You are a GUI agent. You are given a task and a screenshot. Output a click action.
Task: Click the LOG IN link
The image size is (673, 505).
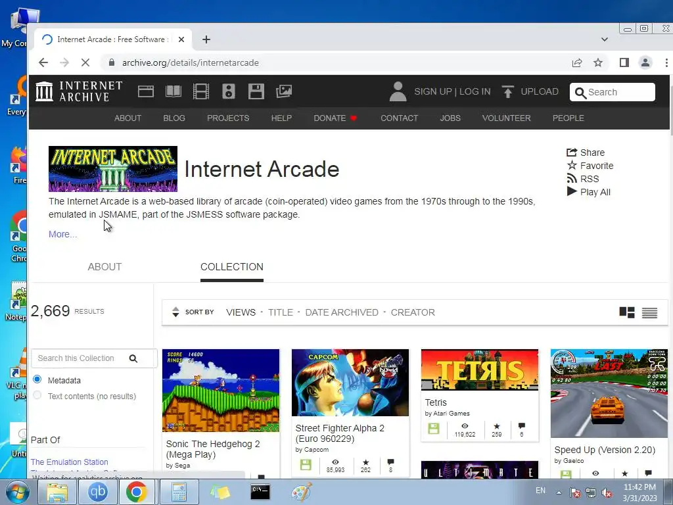[x=475, y=91]
